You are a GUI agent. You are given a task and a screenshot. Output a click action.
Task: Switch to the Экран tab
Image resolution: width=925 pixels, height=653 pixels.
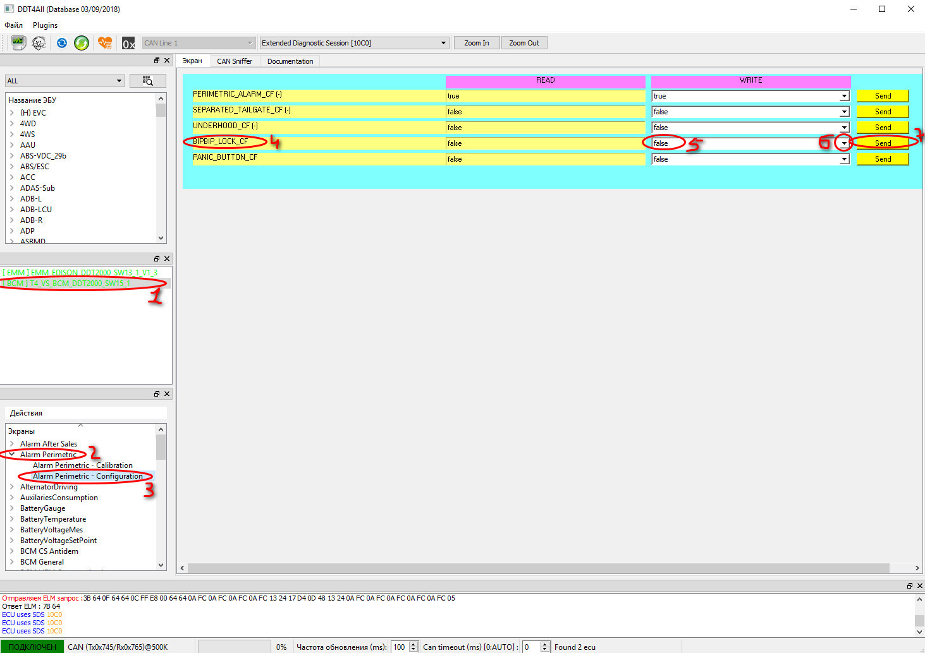coord(192,61)
